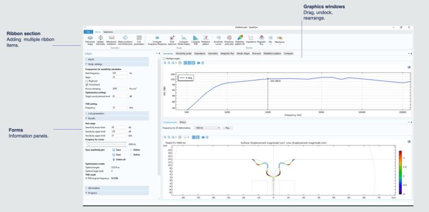Click the Play button
The height and width of the screenshot is (212, 429).
[x=227, y=128]
